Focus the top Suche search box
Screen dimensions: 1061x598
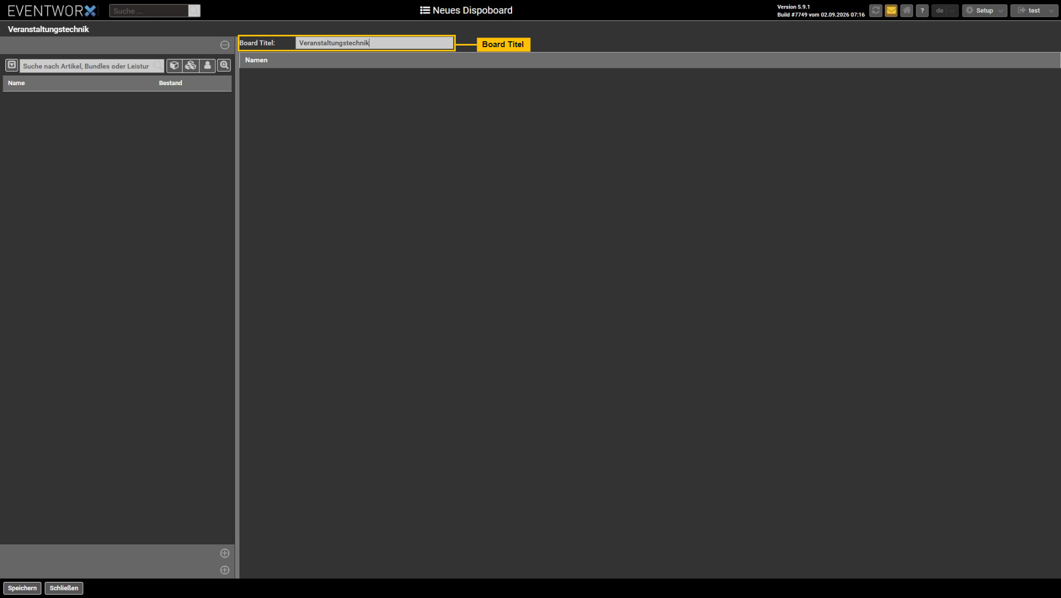tap(149, 11)
